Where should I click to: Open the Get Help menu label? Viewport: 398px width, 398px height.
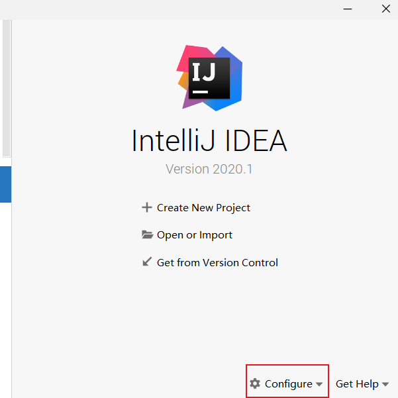tap(357, 384)
